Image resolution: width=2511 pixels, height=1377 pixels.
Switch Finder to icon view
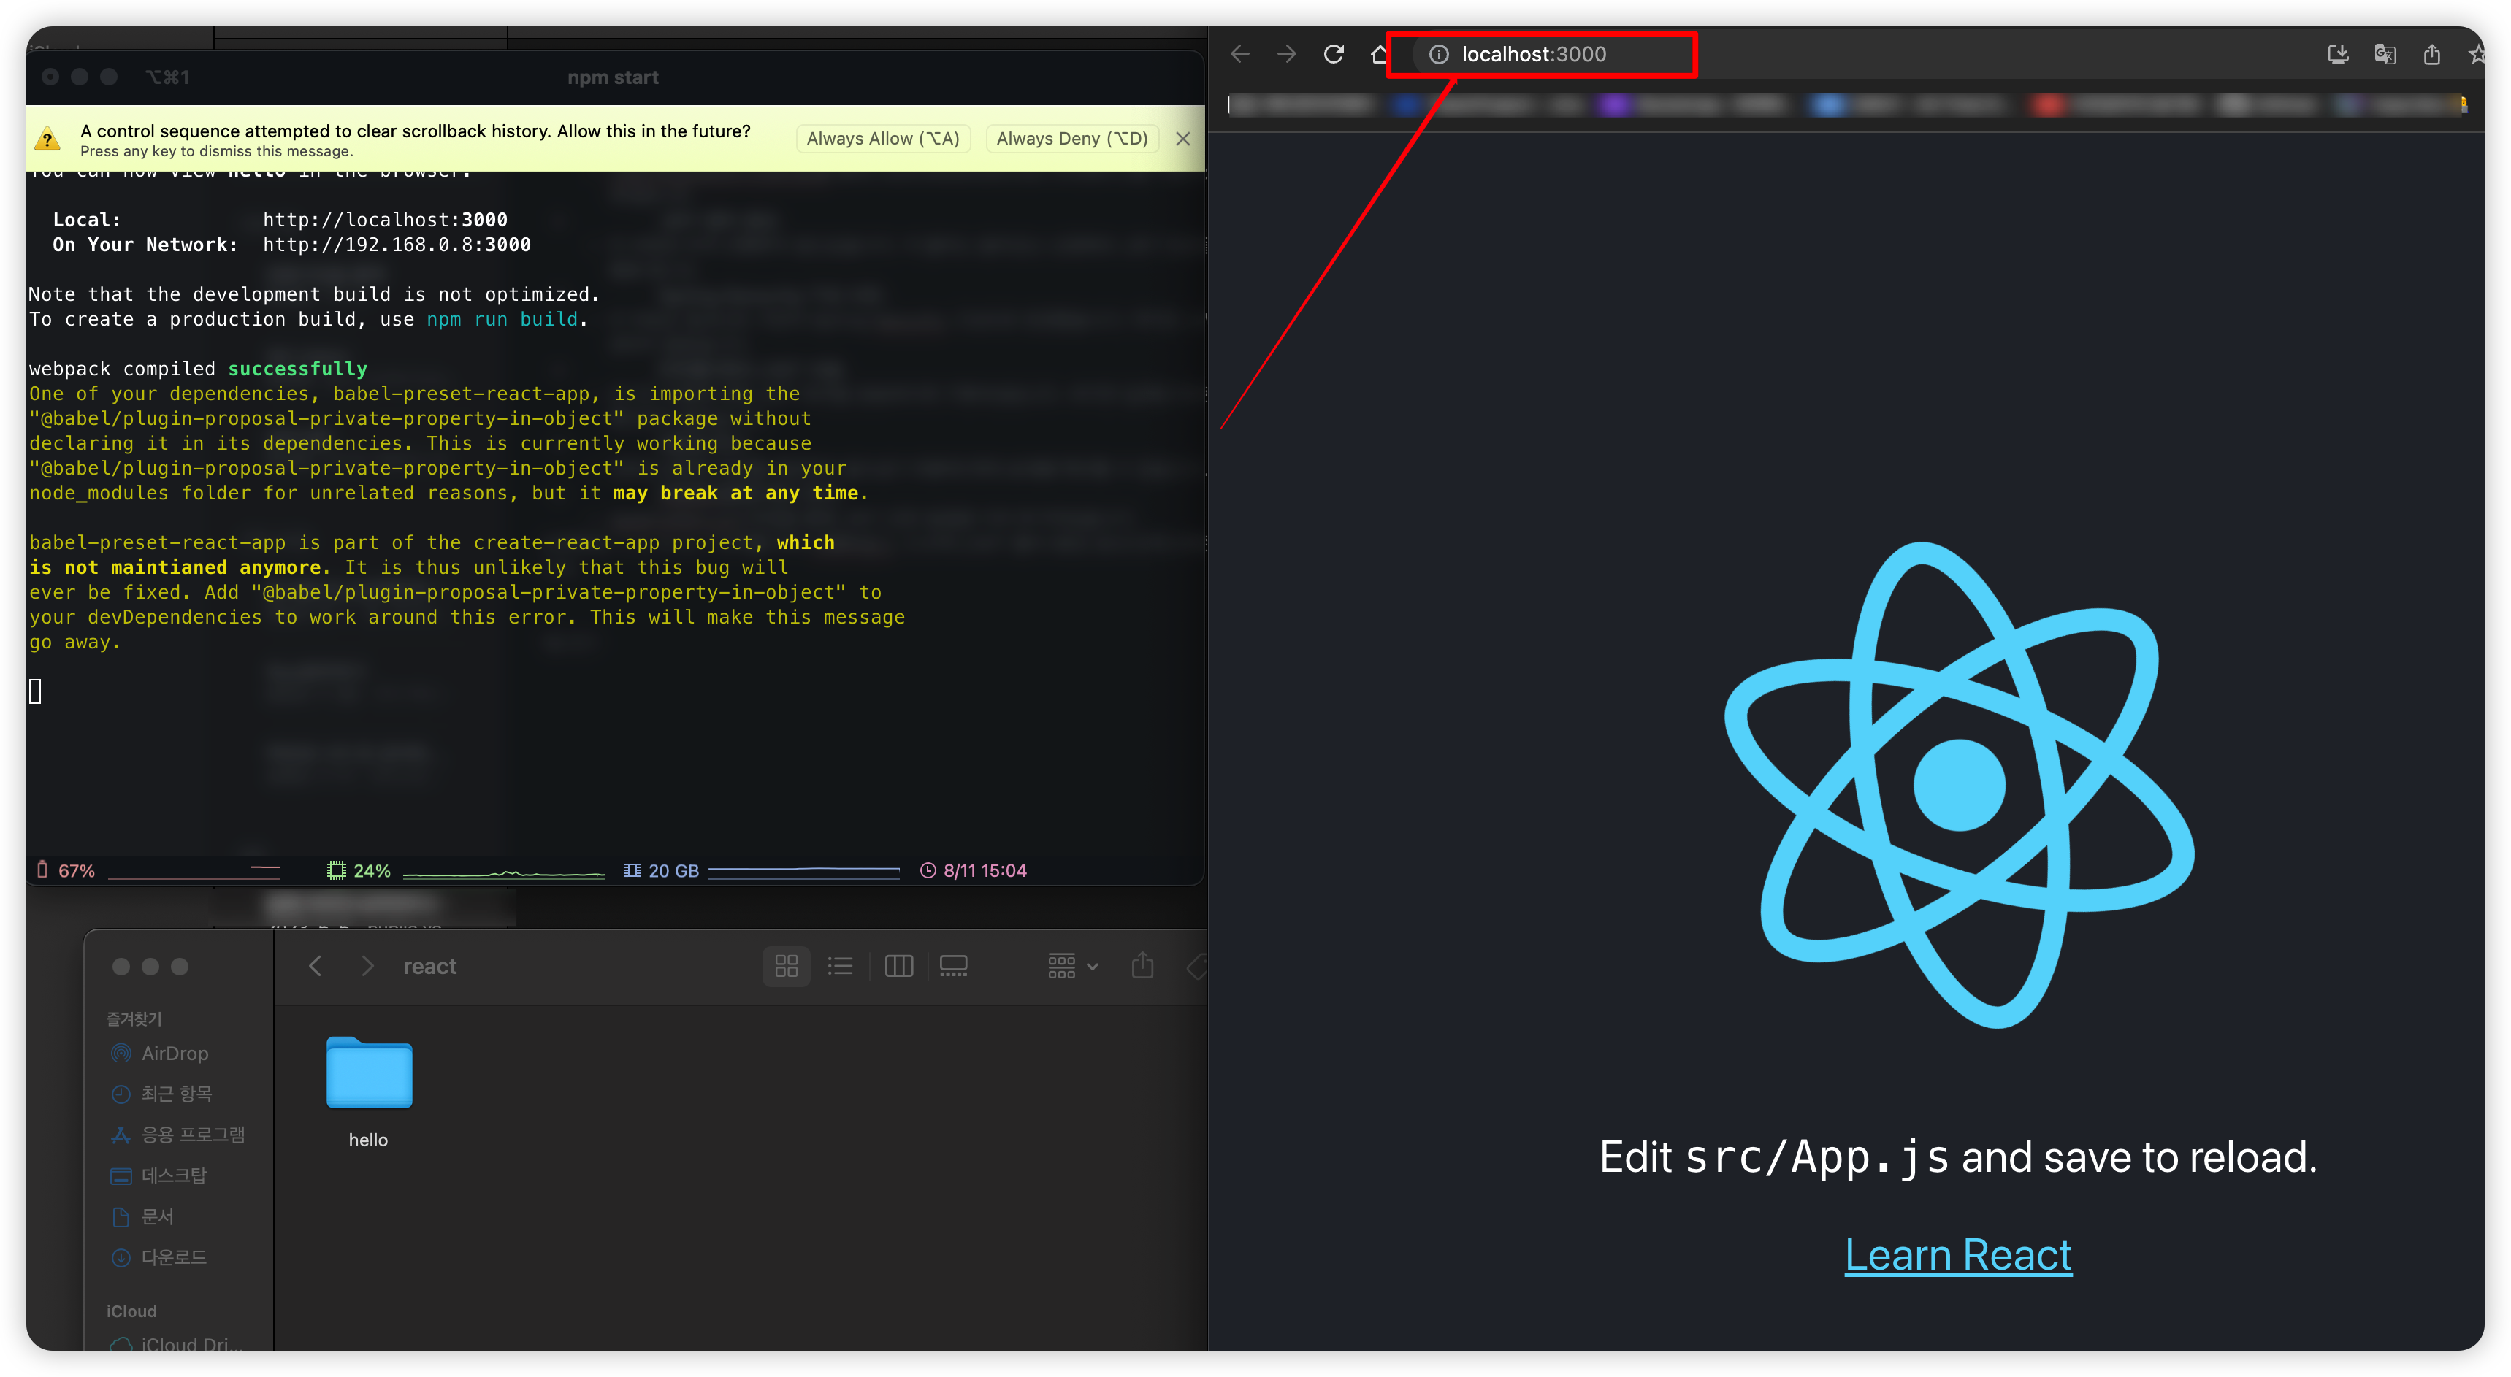pyautogui.click(x=786, y=966)
